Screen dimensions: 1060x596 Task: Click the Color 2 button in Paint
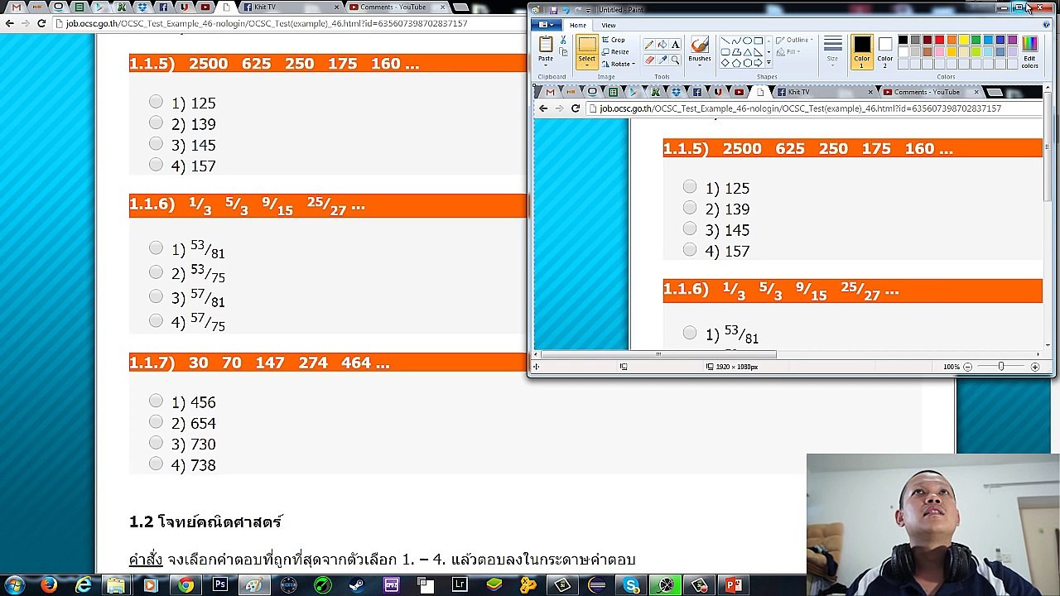(885, 52)
